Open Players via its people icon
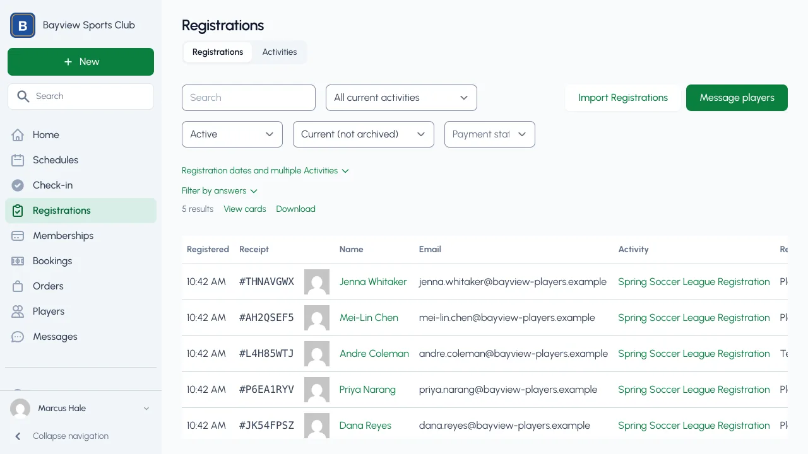 tap(18, 311)
